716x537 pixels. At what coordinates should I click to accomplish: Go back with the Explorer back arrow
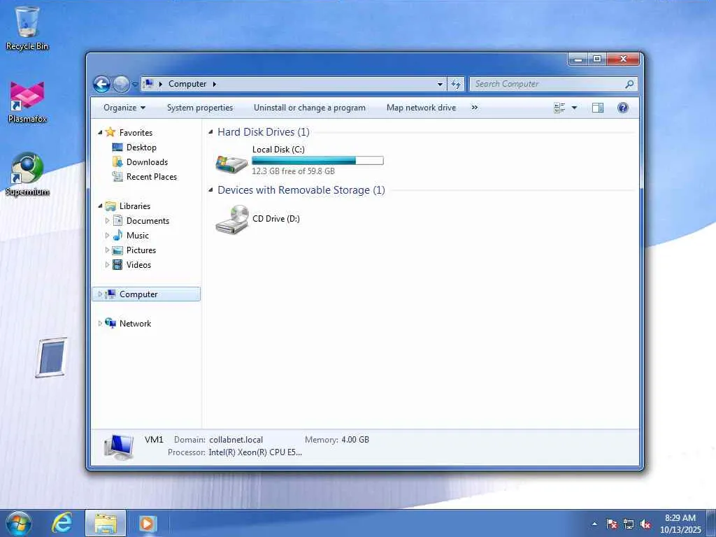[101, 84]
